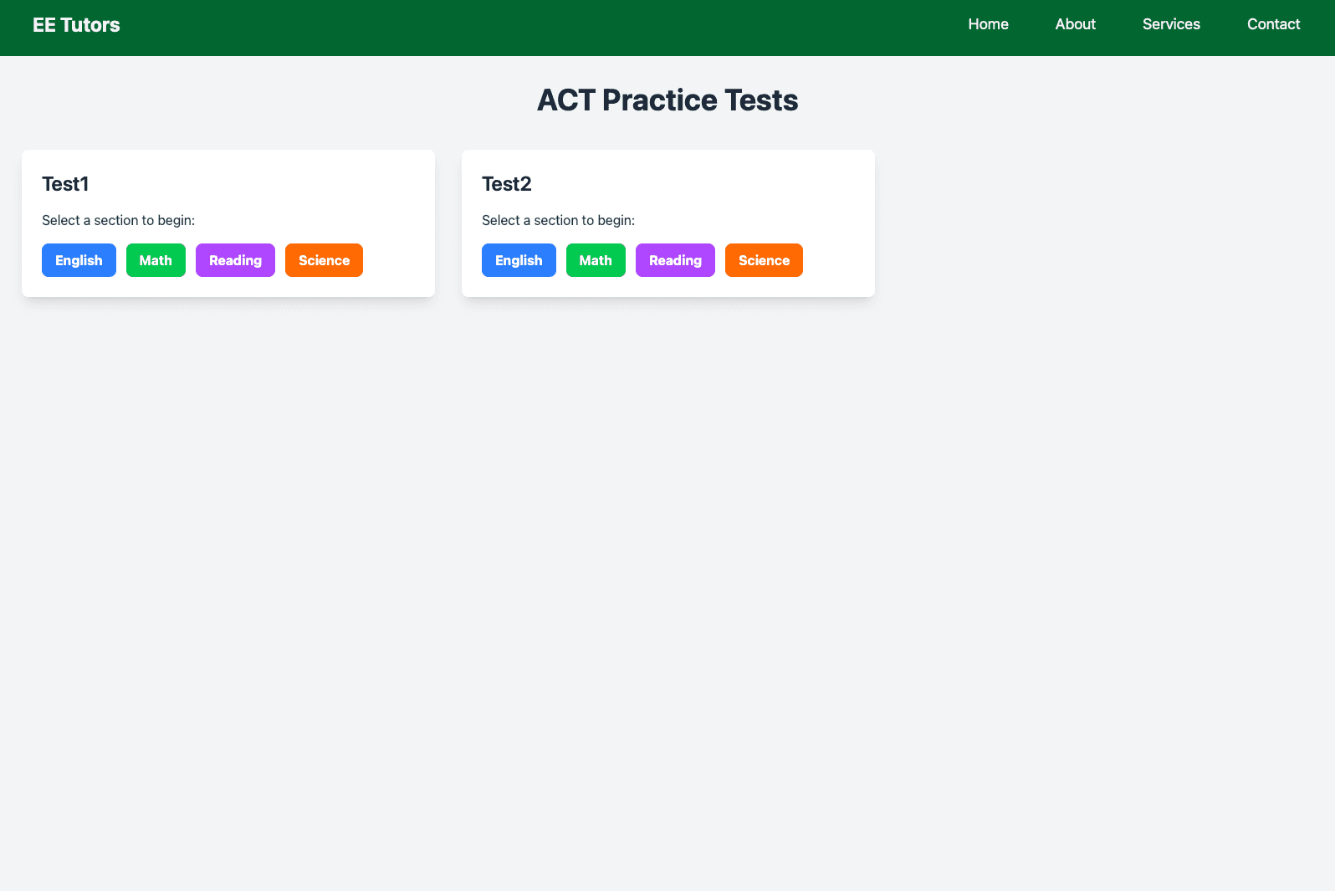Open the Home navigation link

click(988, 24)
